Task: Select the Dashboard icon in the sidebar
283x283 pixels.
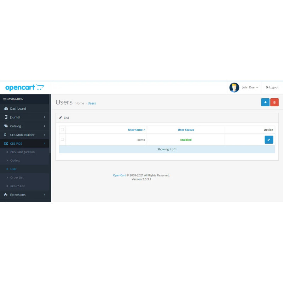Action: click(x=5, y=108)
